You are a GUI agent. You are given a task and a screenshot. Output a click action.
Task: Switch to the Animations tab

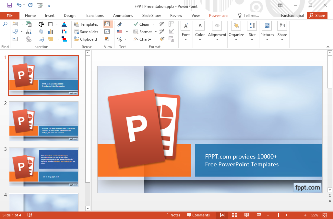(x=123, y=16)
